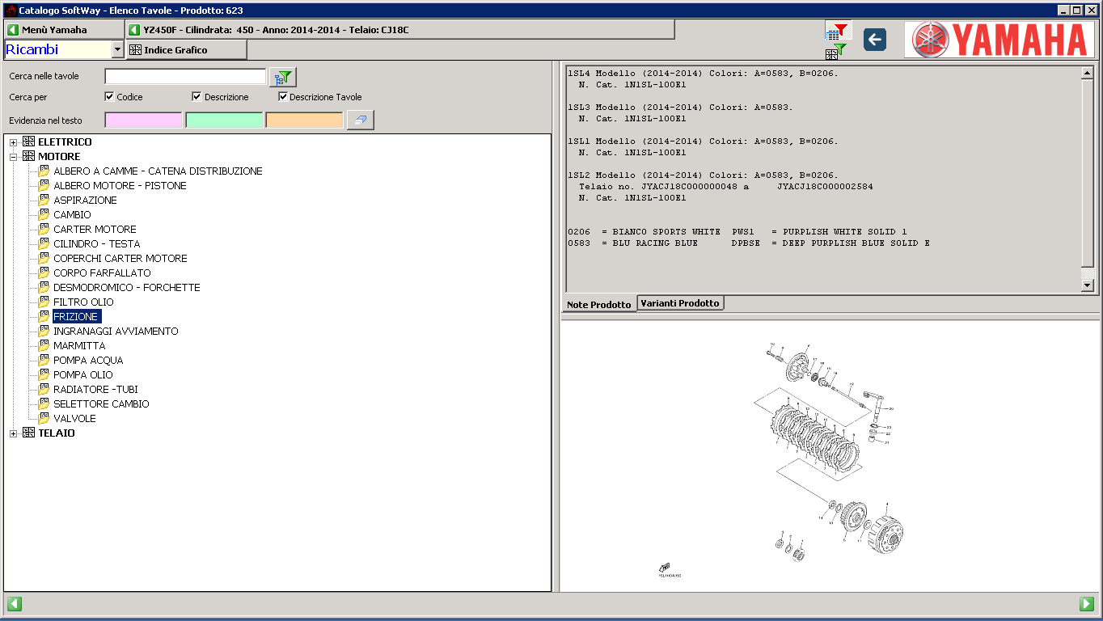Image resolution: width=1103 pixels, height=621 pixels.
Task: Click the grid icon beside ELETTRICO
Action: (x=28, y=142)
